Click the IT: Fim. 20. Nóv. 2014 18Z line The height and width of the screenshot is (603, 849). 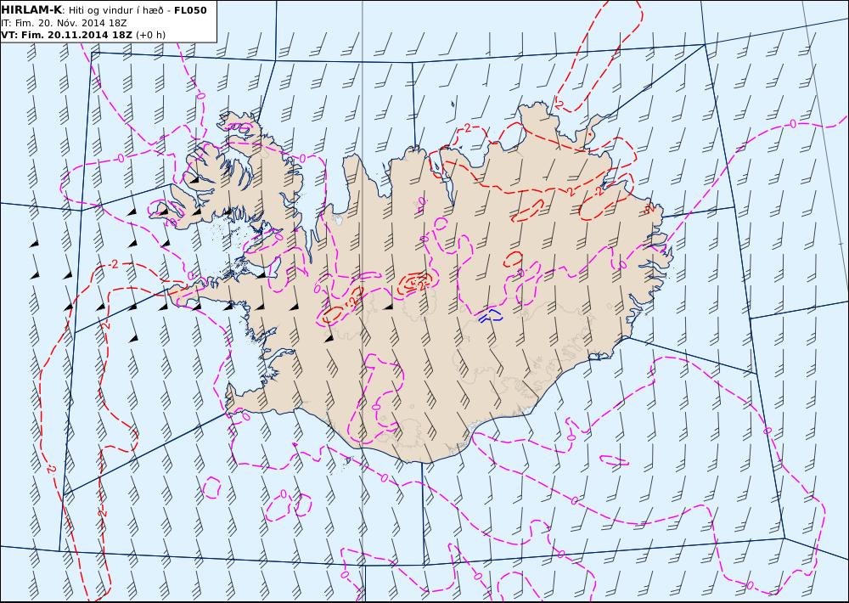(64, 23)
